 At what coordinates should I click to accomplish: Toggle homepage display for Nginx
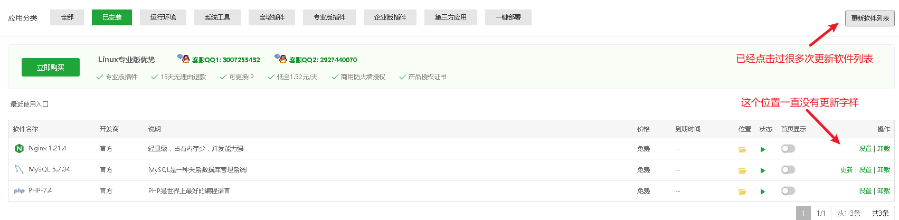click(x=788, y=149)
